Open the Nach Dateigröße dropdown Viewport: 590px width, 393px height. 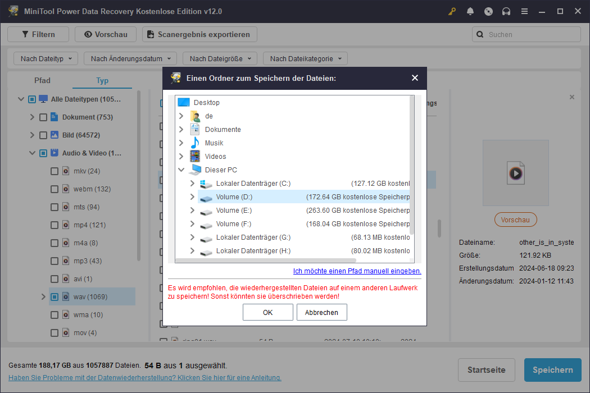pyautogui.click(x=220, y=58)
